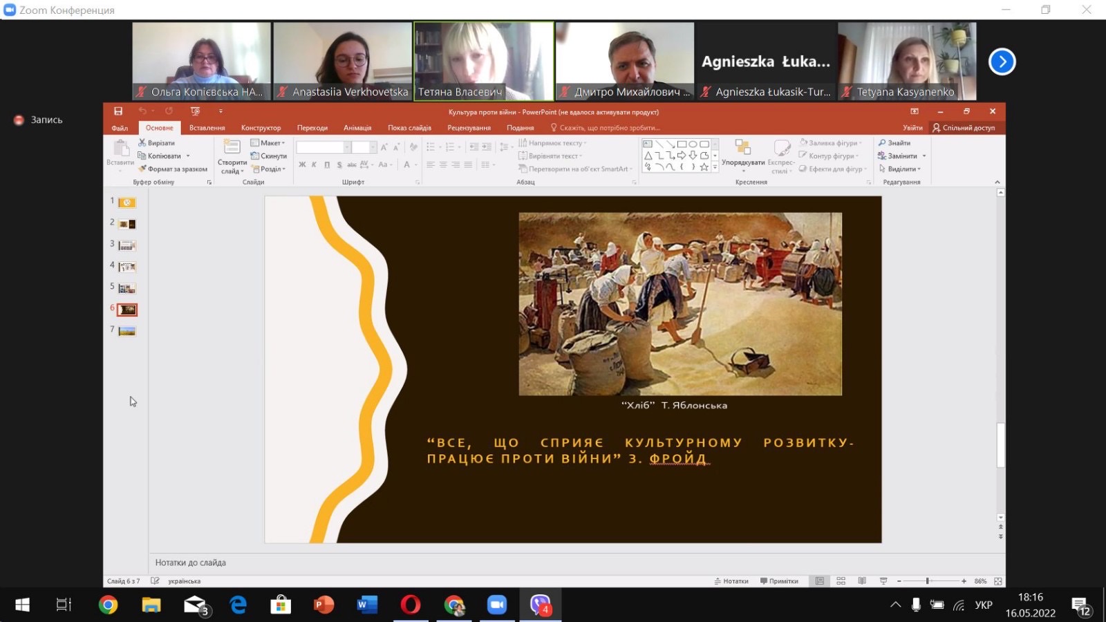Justify the paragraph text
Viewport: 1106px width, 622px height.
(x=468, y=164)
